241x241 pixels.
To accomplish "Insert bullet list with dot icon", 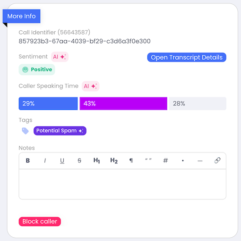I will [x=183, y=161].
